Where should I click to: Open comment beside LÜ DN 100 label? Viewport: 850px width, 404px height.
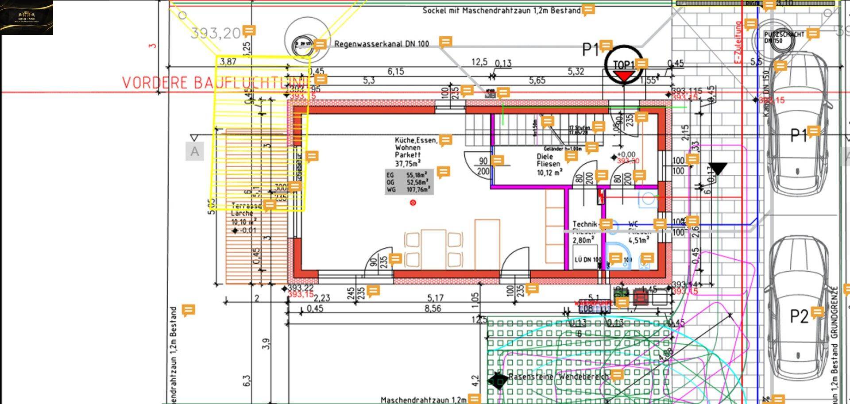pyautogui.click(x=615, y=258)
